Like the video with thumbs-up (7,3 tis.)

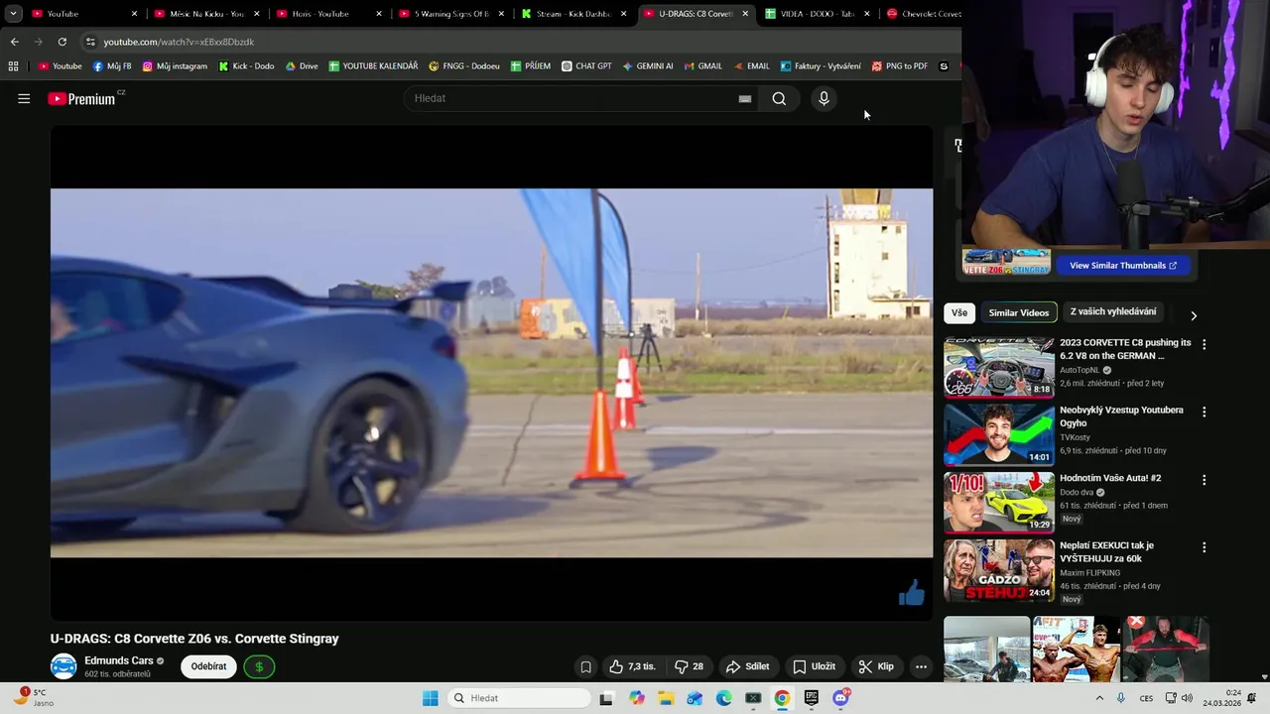tap(632, 666)
